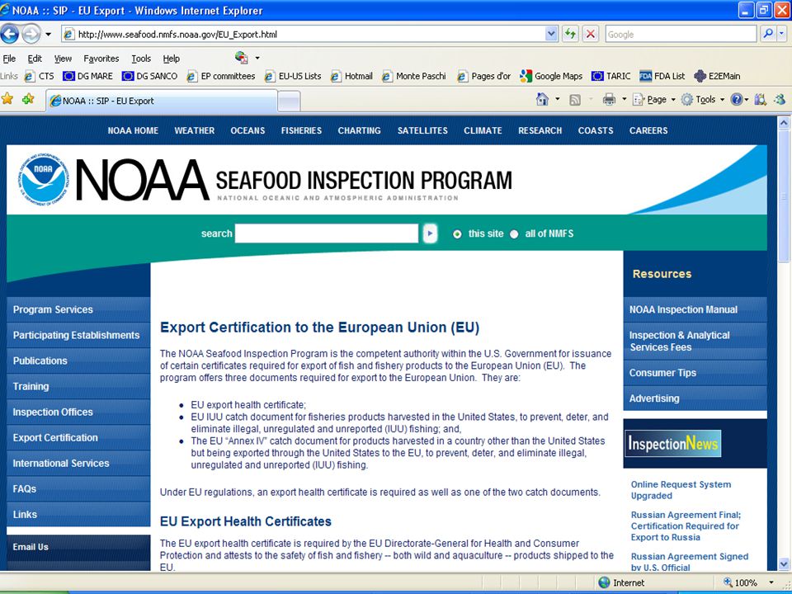792x594 pixels.
Task: Click the vertical scrollbar down arrow
Action: click(784, 563)
